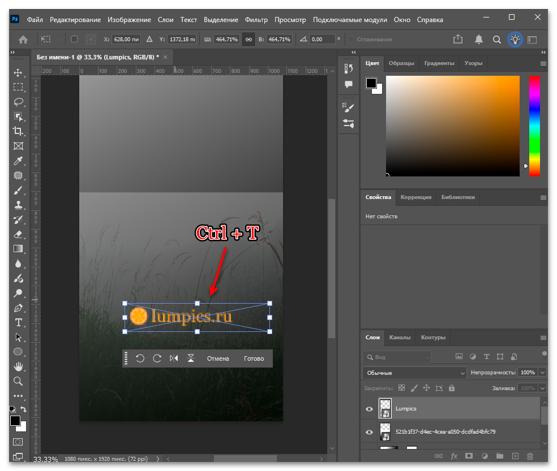
Task: Click the rainbow hue slider strip
Action: [534, 126]
